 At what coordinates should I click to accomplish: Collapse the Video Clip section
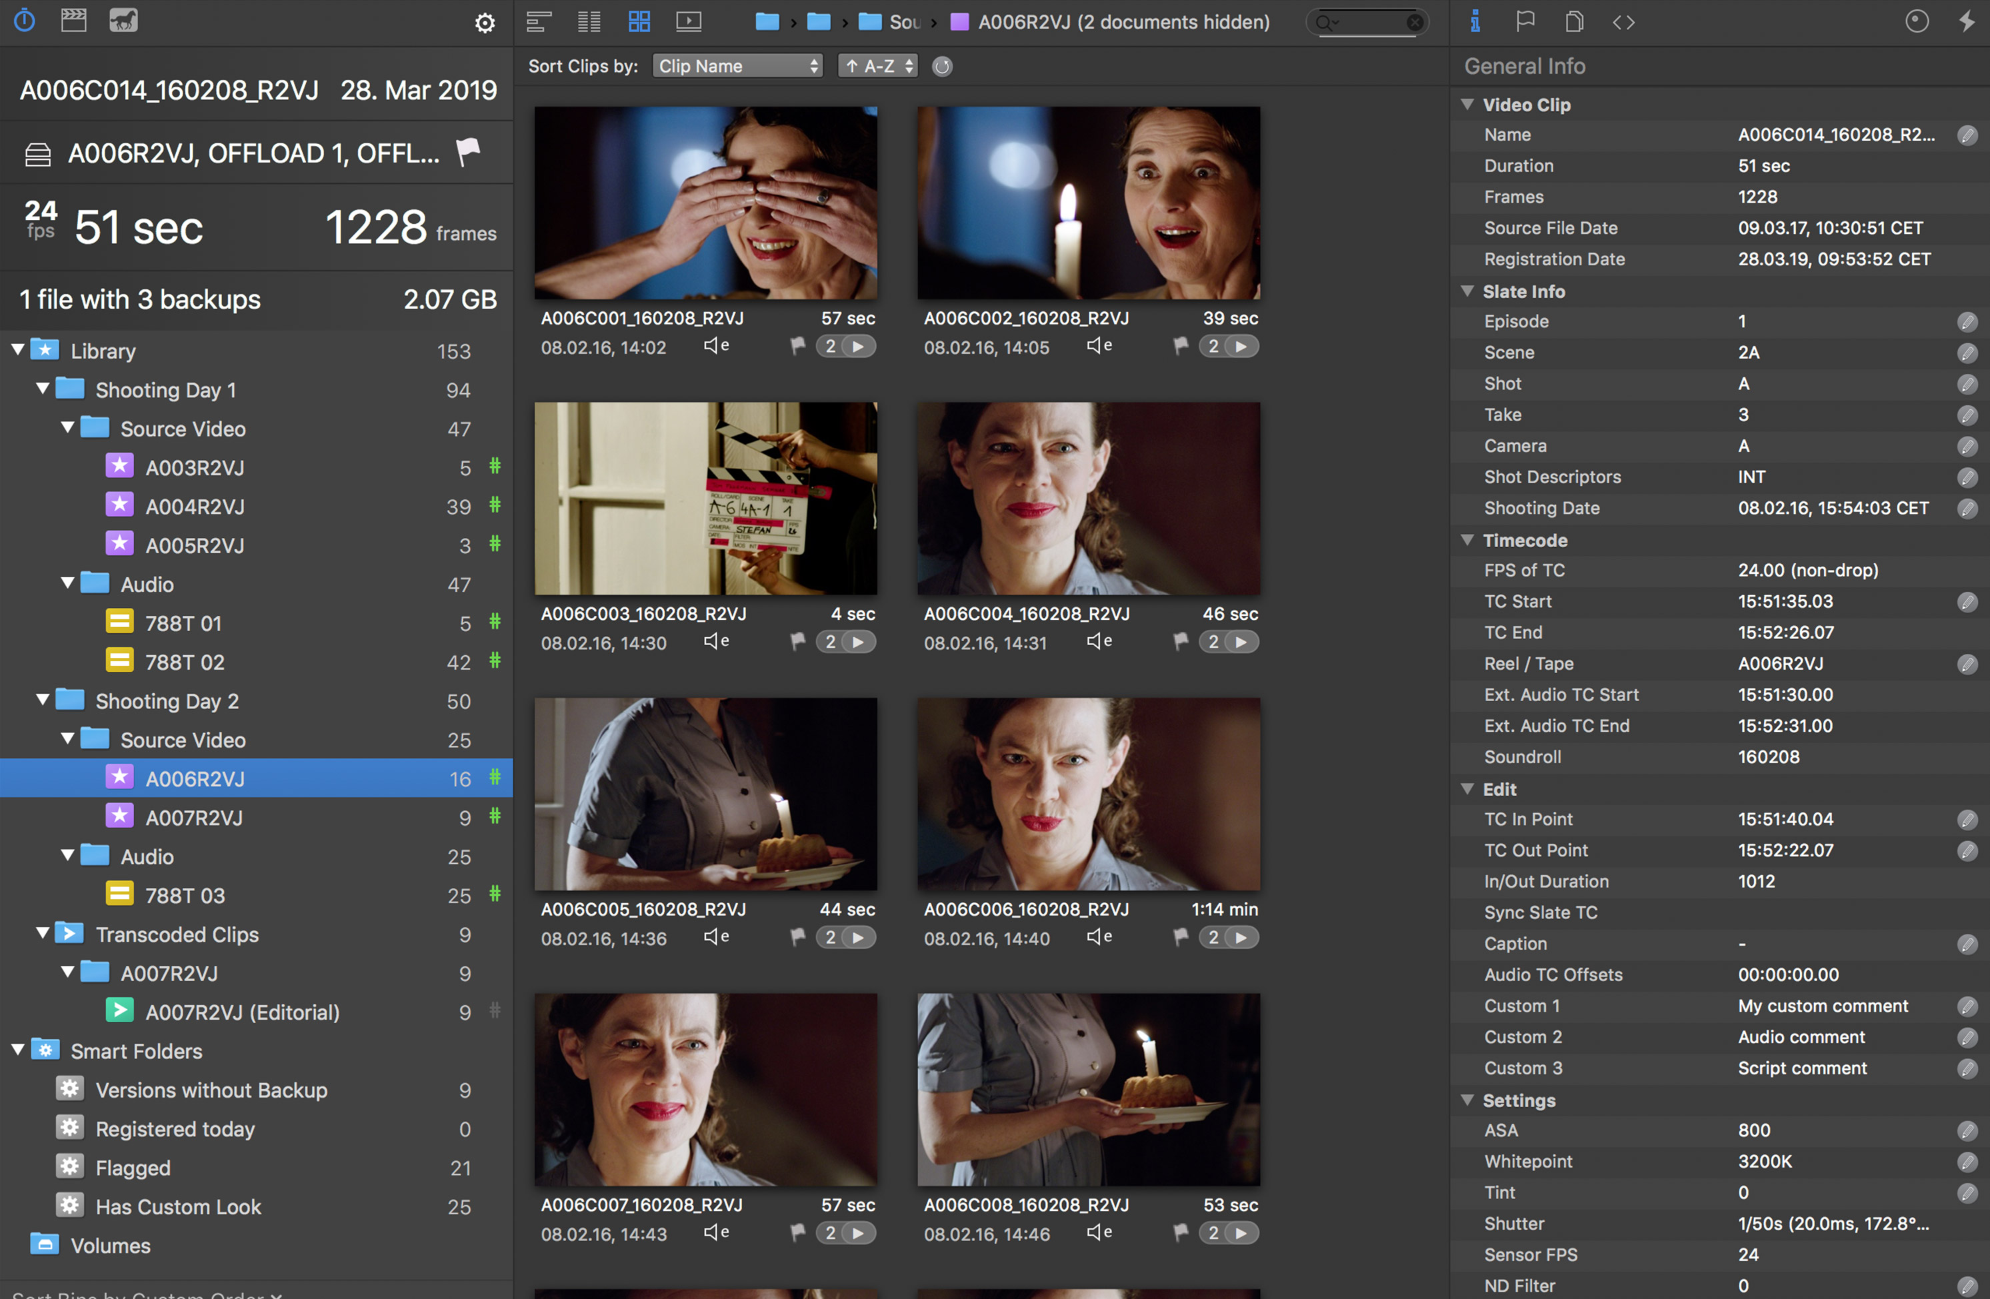[x=1467, y=105]
